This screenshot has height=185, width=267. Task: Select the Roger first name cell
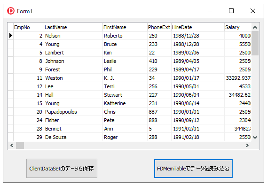(x=125, y=137)
